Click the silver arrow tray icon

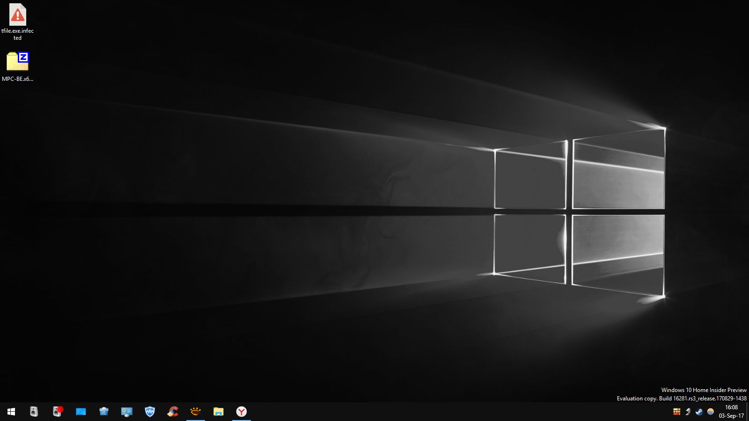688,412
